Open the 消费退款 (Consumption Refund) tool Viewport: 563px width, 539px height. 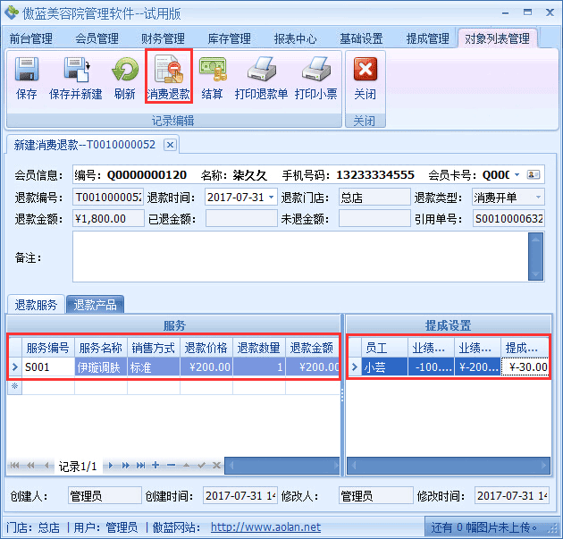(168, 78)
